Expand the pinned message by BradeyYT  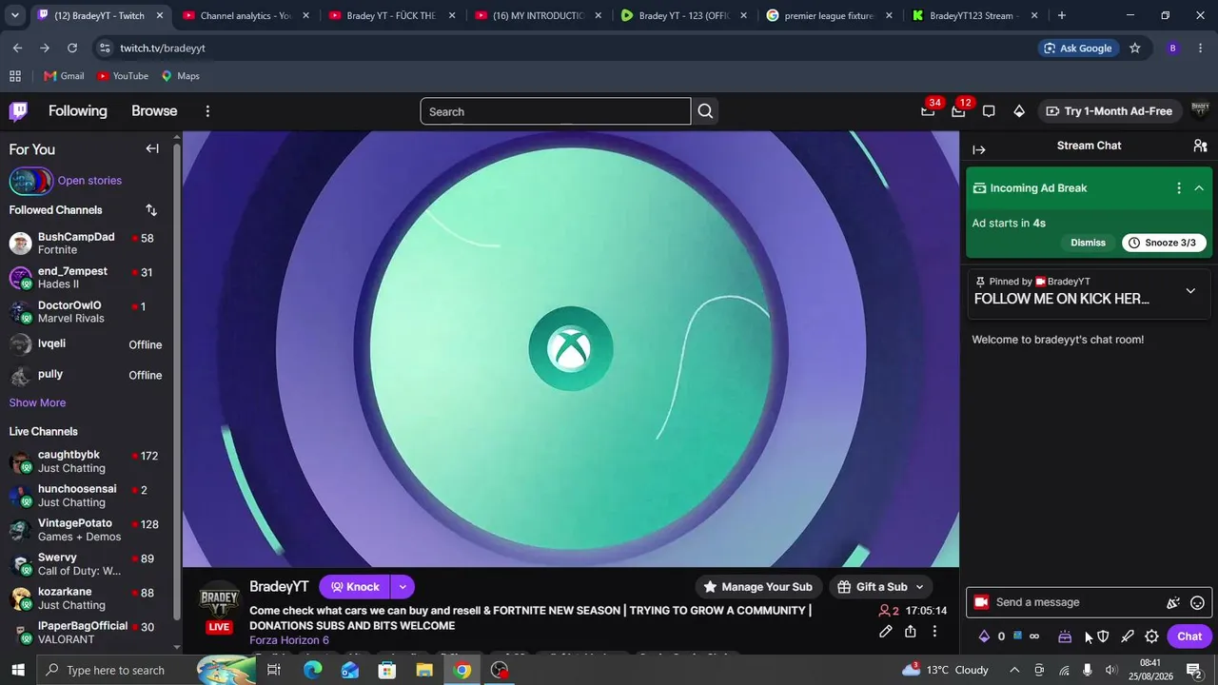point(1190,291)
